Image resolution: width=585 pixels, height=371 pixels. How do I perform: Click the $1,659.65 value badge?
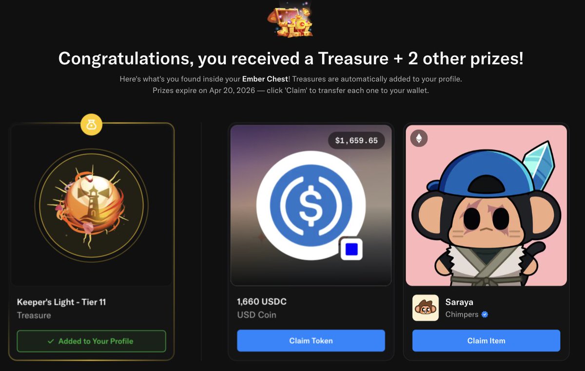[x=356, y=141]
